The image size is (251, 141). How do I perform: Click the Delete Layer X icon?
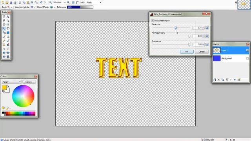pyautogui.click(x=219, y=80)
